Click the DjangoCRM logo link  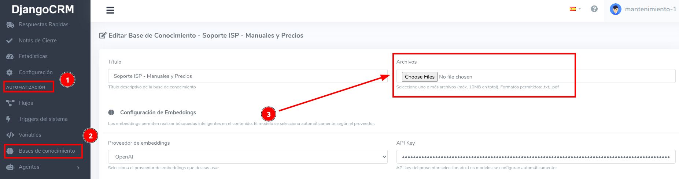pyautogui.click(x=43, y=9)
